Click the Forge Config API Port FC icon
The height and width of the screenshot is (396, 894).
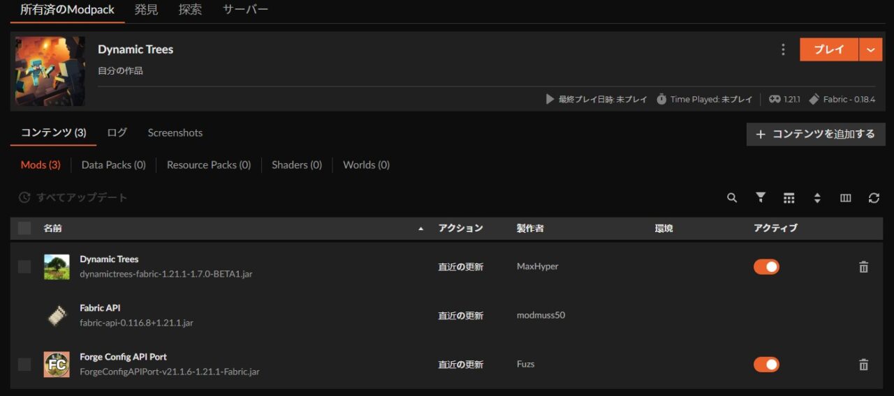57,365
